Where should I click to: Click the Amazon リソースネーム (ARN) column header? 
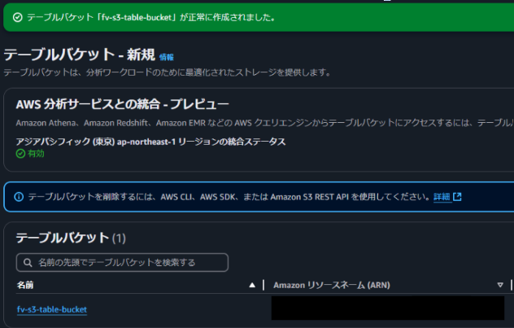tap(332, 285)
